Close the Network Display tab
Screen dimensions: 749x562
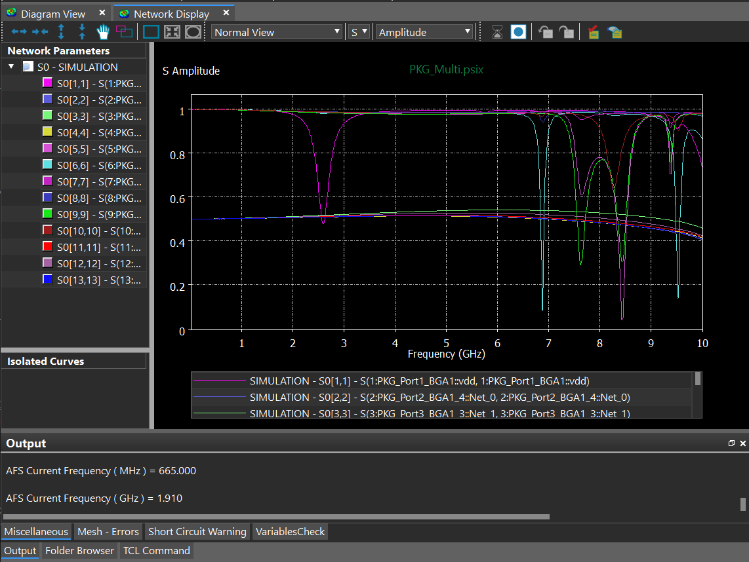click(226, 12)
